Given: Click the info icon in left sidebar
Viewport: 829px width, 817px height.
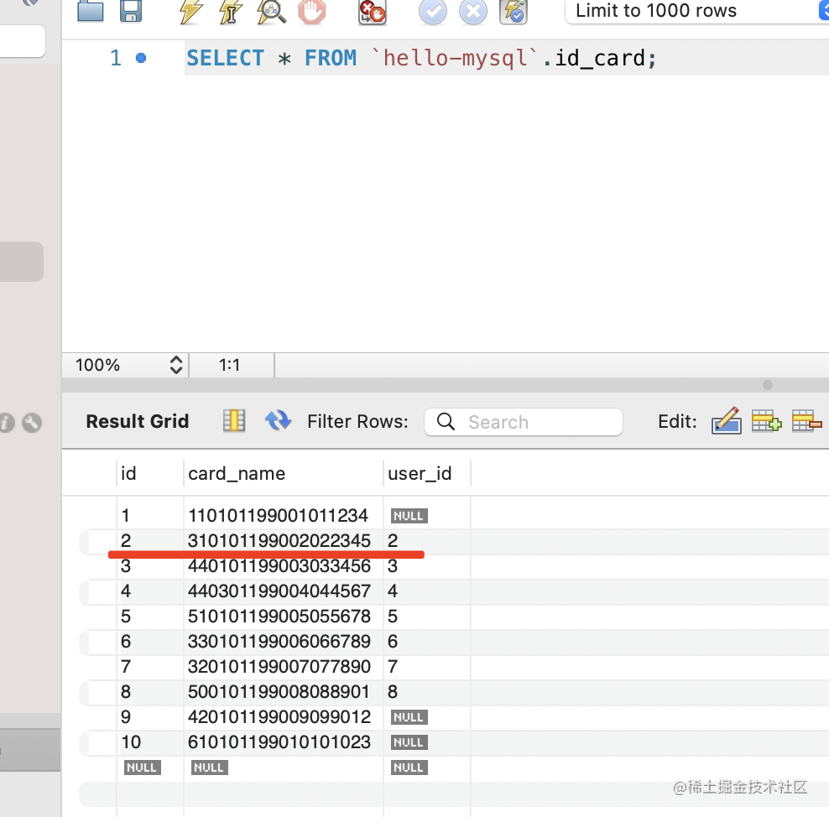Looking at the screenshot, I should pyautogui.click(x=7, y=423).
